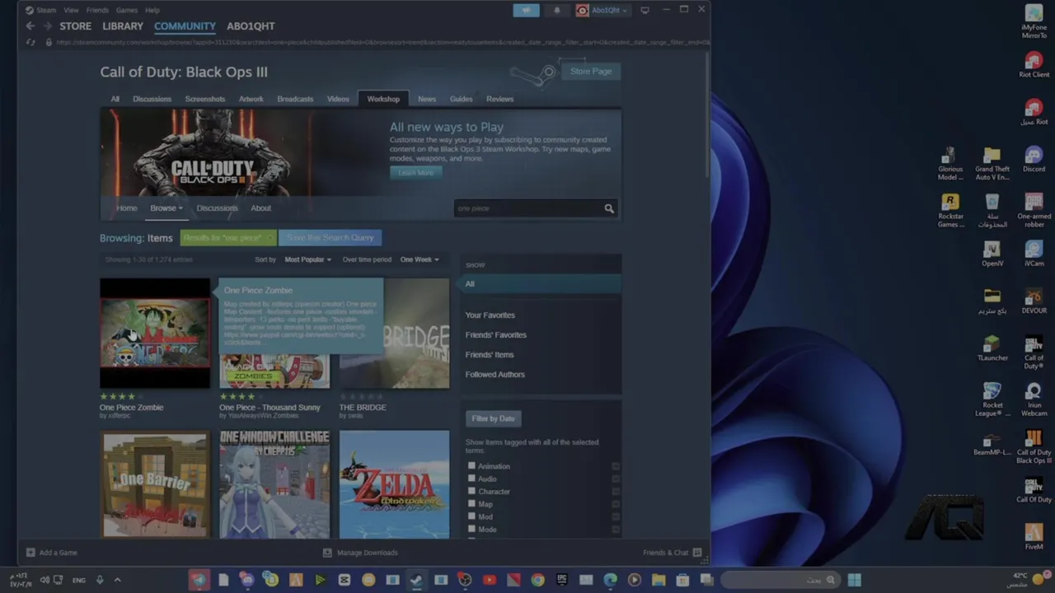
Task: Show hidden system tray icons chevron
Action: [x=117, y=580]
